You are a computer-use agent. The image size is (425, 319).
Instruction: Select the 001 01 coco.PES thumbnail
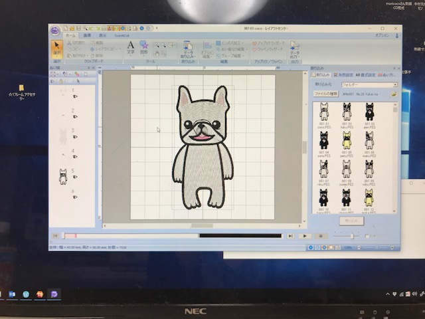(x=324, y=115)
